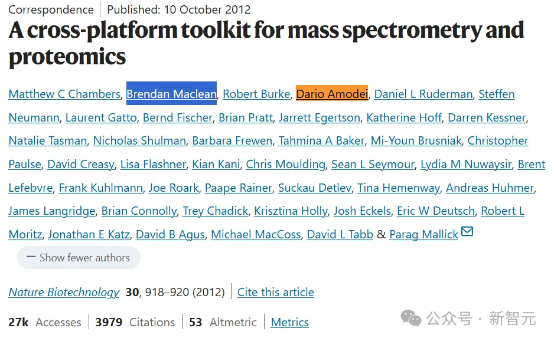
Task: Click the Krisztina Holly author link
Action: 290,211
